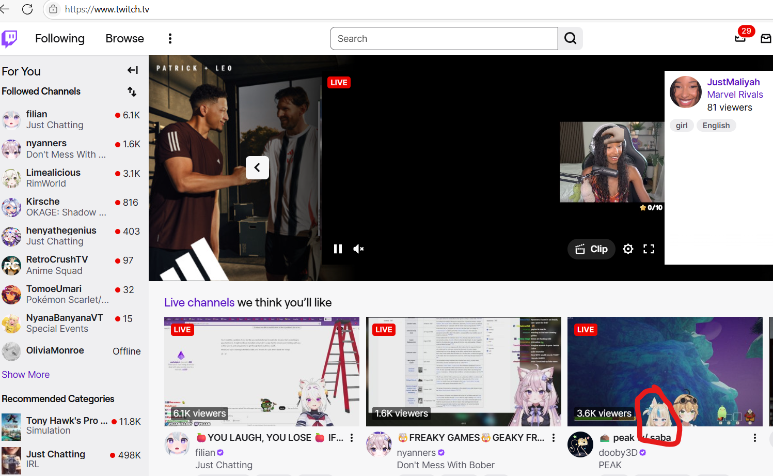The image size is (773, 476).
Task: Open filian stream thumbnail
Action: (x=262, y=372)
